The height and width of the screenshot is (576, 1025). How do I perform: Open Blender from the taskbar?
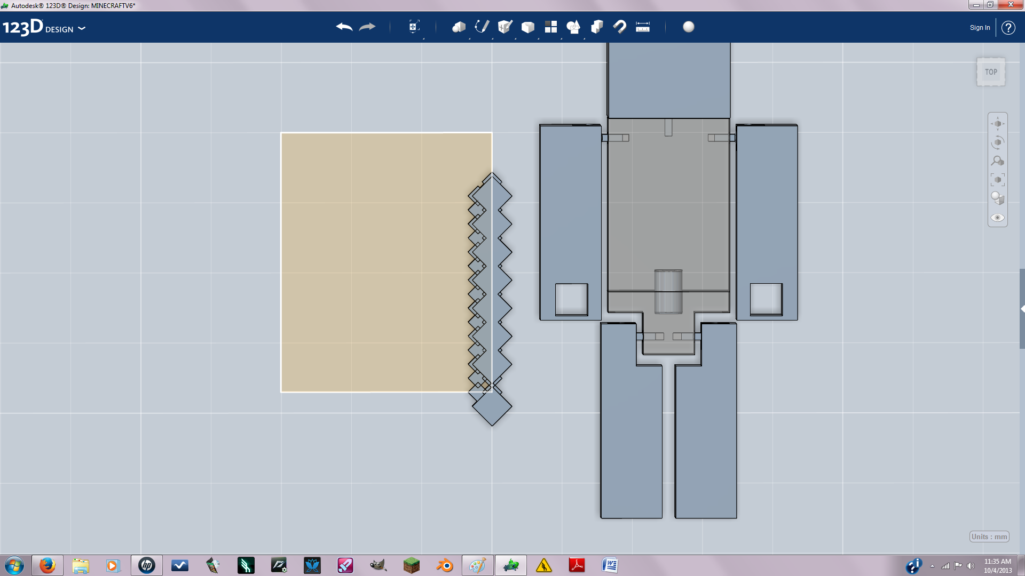pos(445,565)
